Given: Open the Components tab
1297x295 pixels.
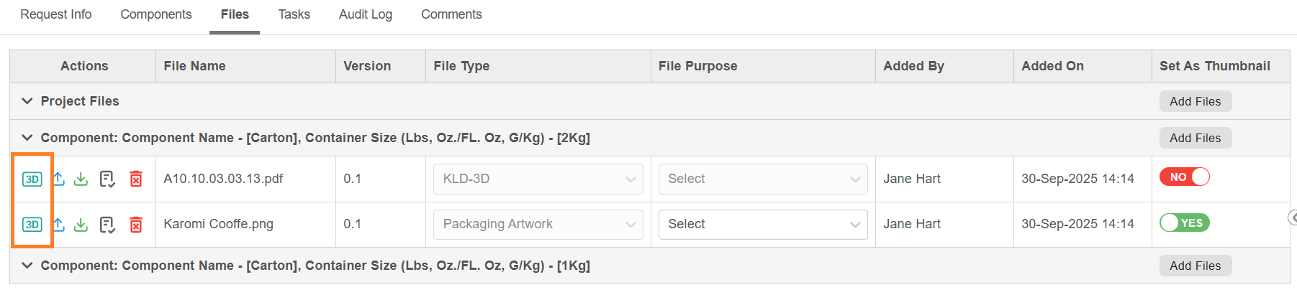Looking at the screenshot, I should pyautogui.click(x=156, y=14).
